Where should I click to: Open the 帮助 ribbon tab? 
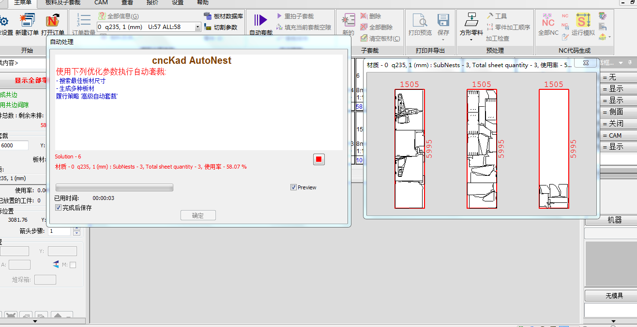coord(203,2)
